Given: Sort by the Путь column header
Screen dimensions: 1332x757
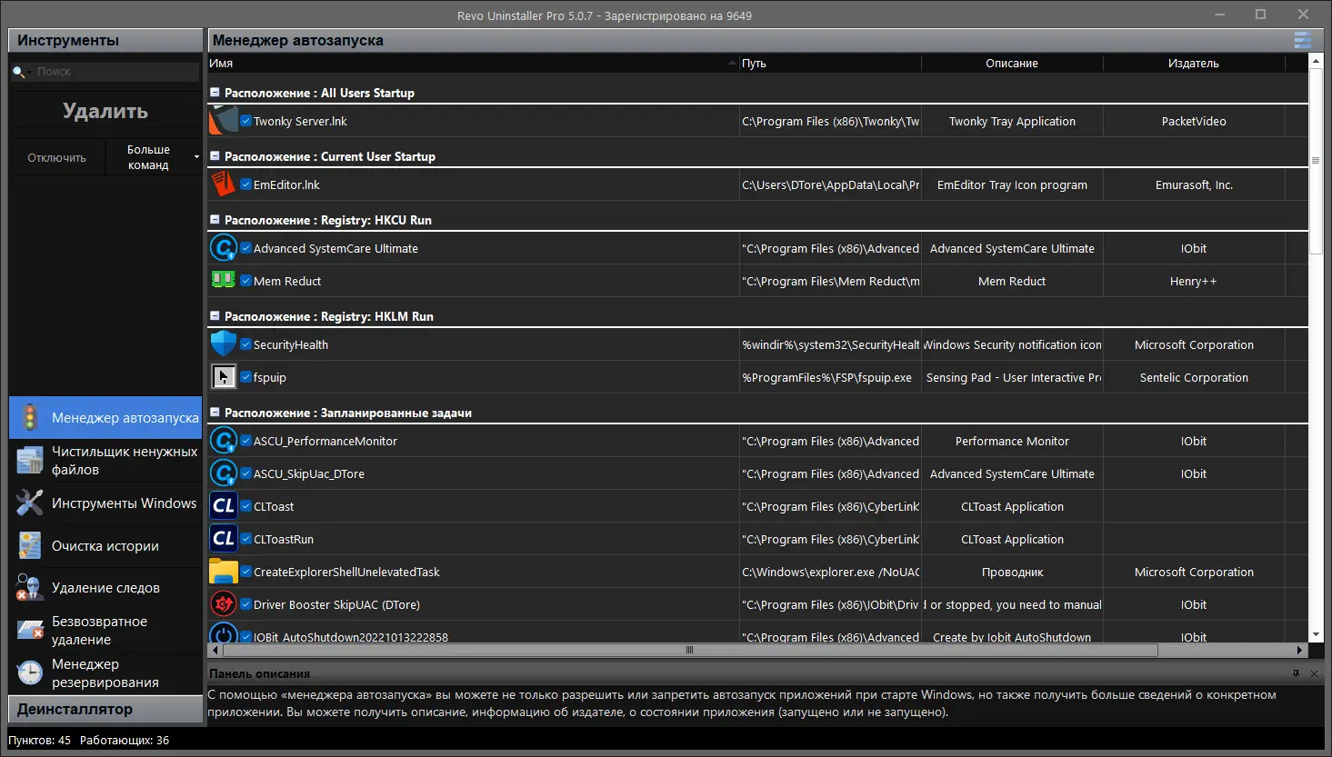Looking at the screenshot, I should 830,64.
